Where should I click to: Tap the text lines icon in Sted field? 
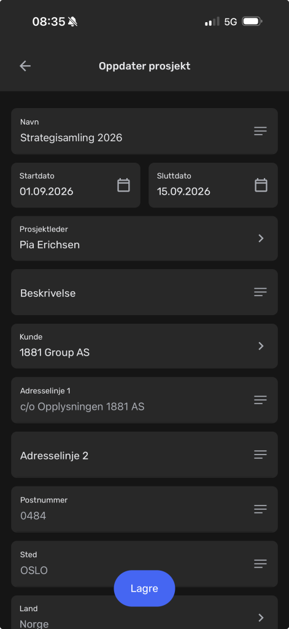(x=260, y=564)
